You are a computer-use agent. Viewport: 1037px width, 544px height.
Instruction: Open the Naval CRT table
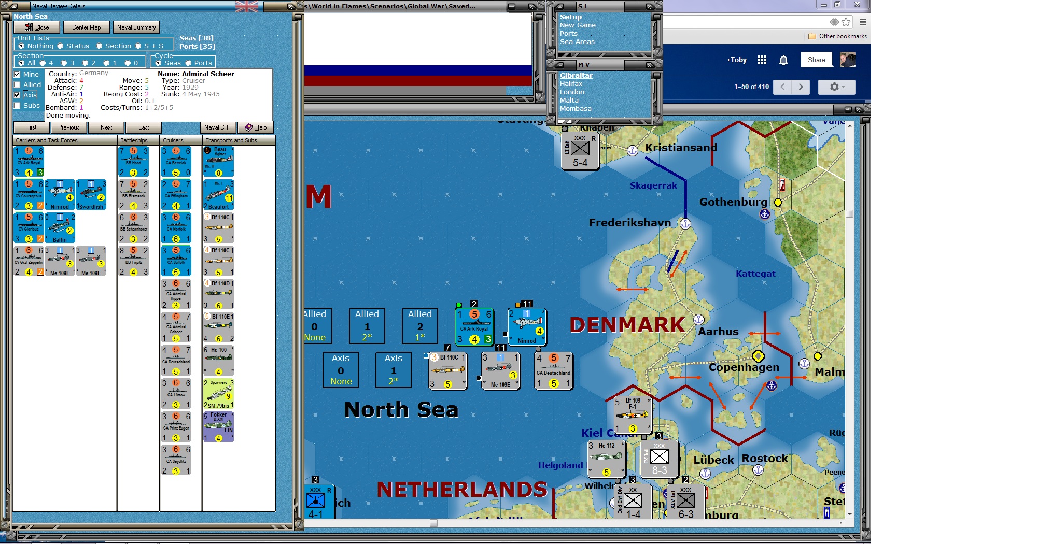point(218,127)
